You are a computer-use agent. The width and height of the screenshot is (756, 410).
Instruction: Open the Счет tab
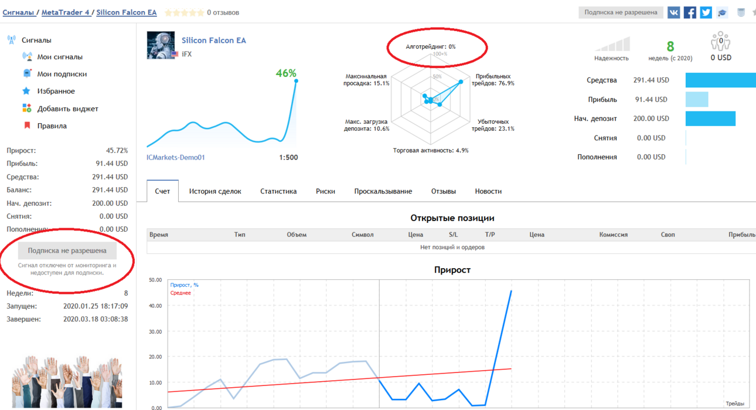pyautogui.click(x=162, y=191)
